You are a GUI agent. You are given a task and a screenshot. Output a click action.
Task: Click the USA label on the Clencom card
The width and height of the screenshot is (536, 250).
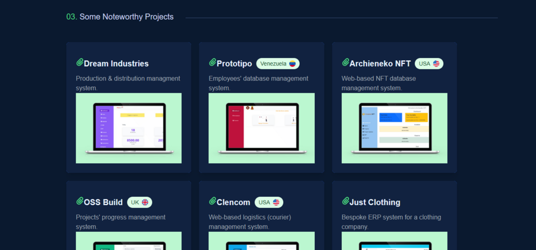point(264,202)
